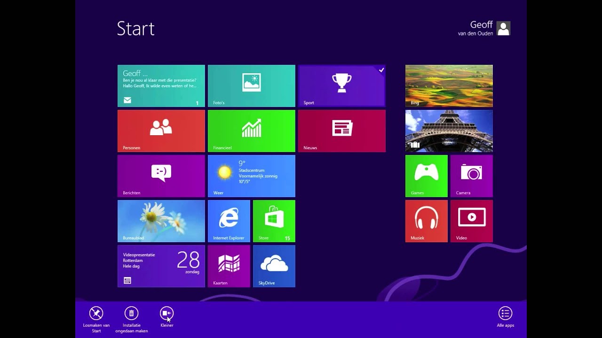Deselect the checked Sport tile
The image size is (602, 338).
341,86
